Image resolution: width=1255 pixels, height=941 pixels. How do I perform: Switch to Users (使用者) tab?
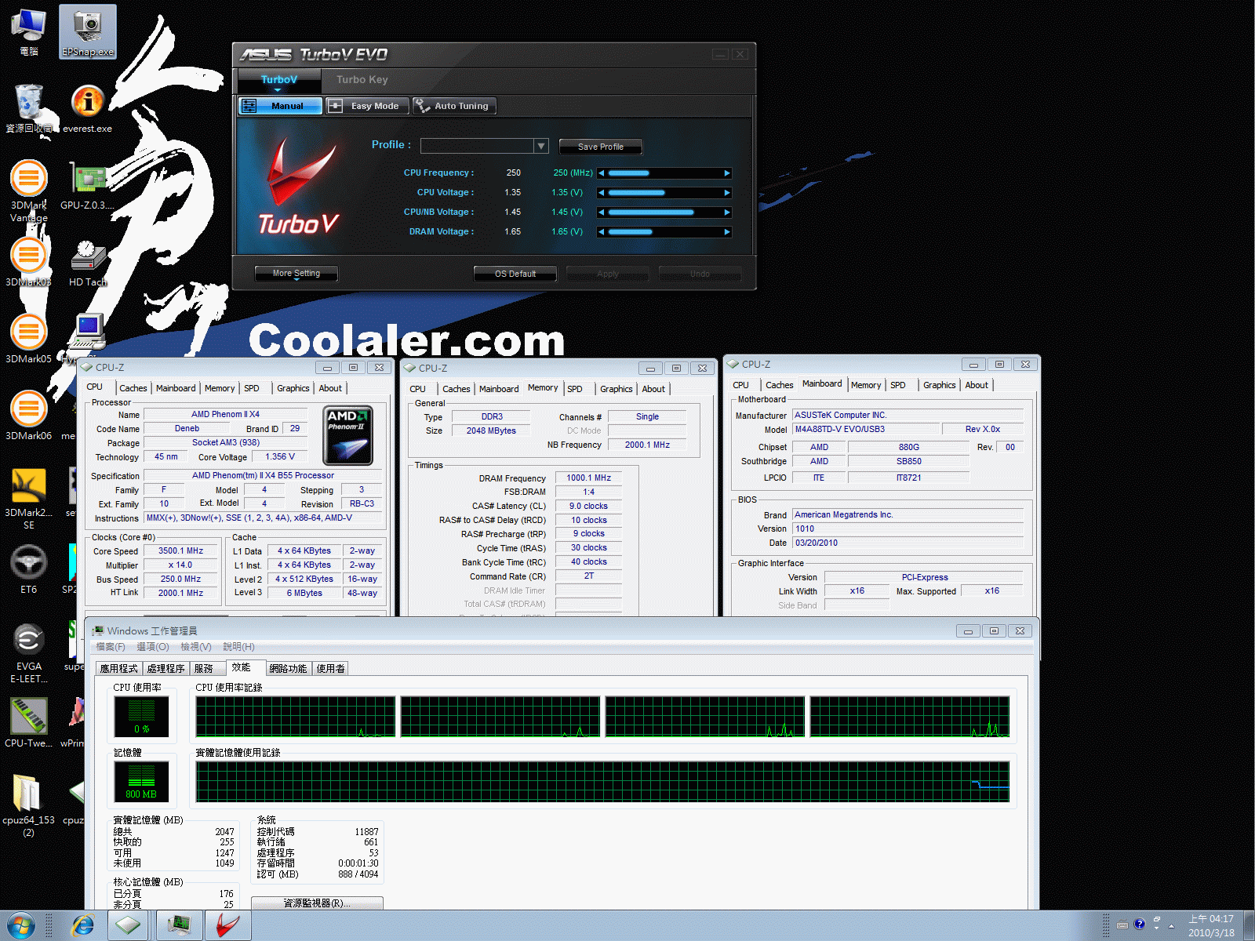pyautogui.click(x=330, y=668)
